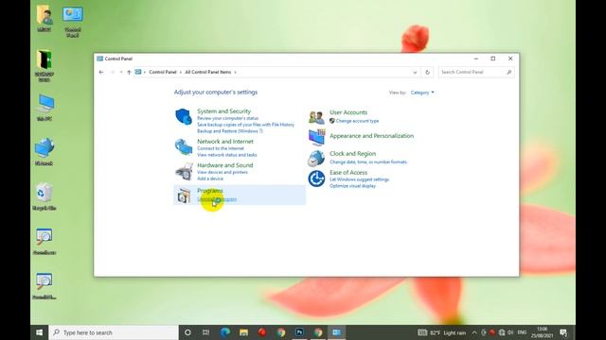Open the Appearance and Personalization heading
The height and width of the screenshot is (340, 606).
point(371,136)
